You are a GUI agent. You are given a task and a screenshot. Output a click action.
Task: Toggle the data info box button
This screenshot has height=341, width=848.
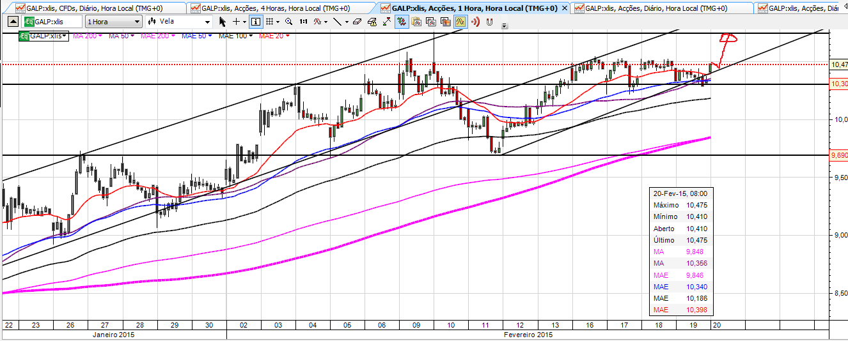tap(256, 22)
